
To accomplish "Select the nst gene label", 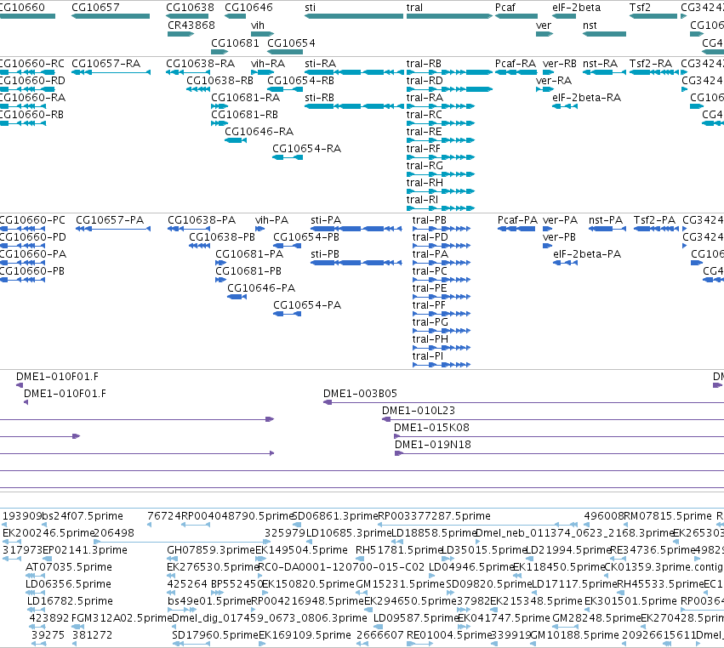I will 590,25.
